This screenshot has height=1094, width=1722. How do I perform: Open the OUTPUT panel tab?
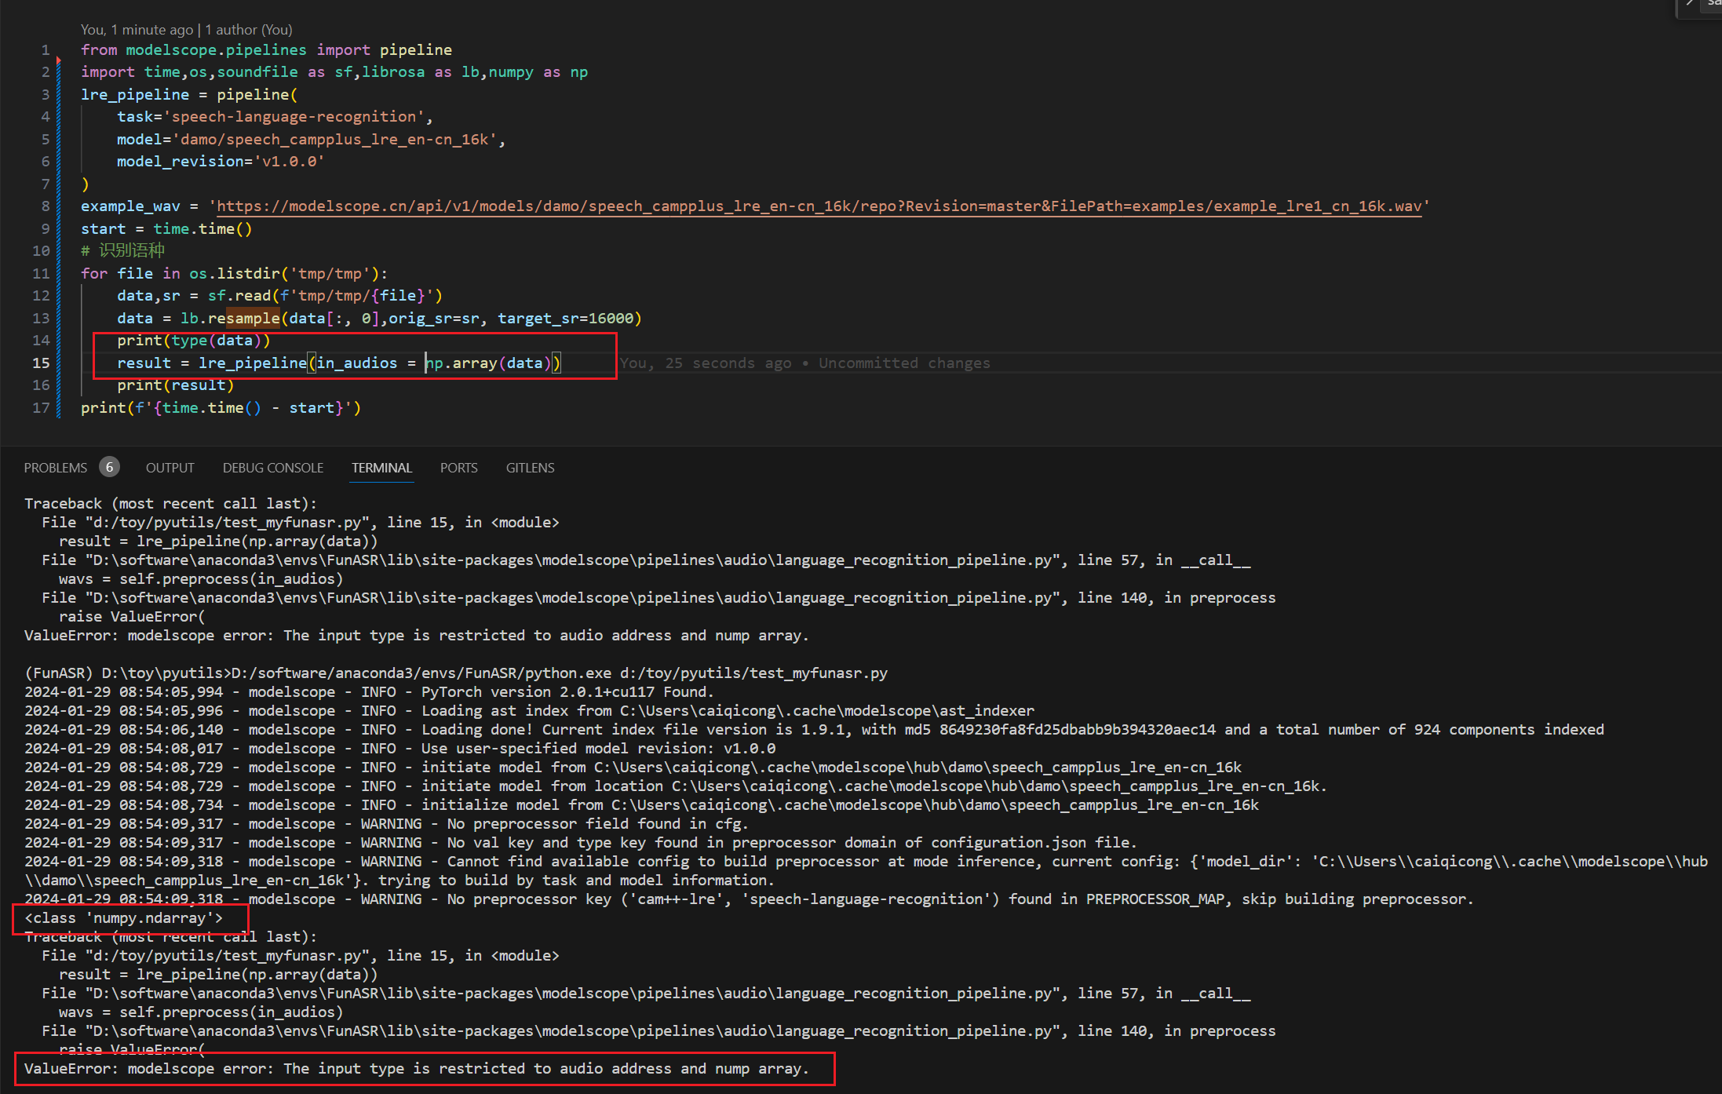[170, 468]
